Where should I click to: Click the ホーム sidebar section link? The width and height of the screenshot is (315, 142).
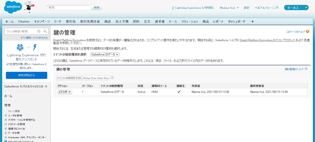coord(8,96)
